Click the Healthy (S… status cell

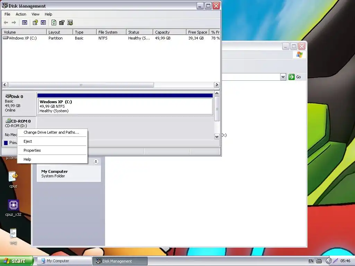[139, 38]
